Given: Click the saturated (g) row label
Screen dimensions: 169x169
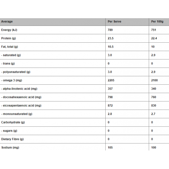Looking at the screenshot, I should [x=11, y=55].
